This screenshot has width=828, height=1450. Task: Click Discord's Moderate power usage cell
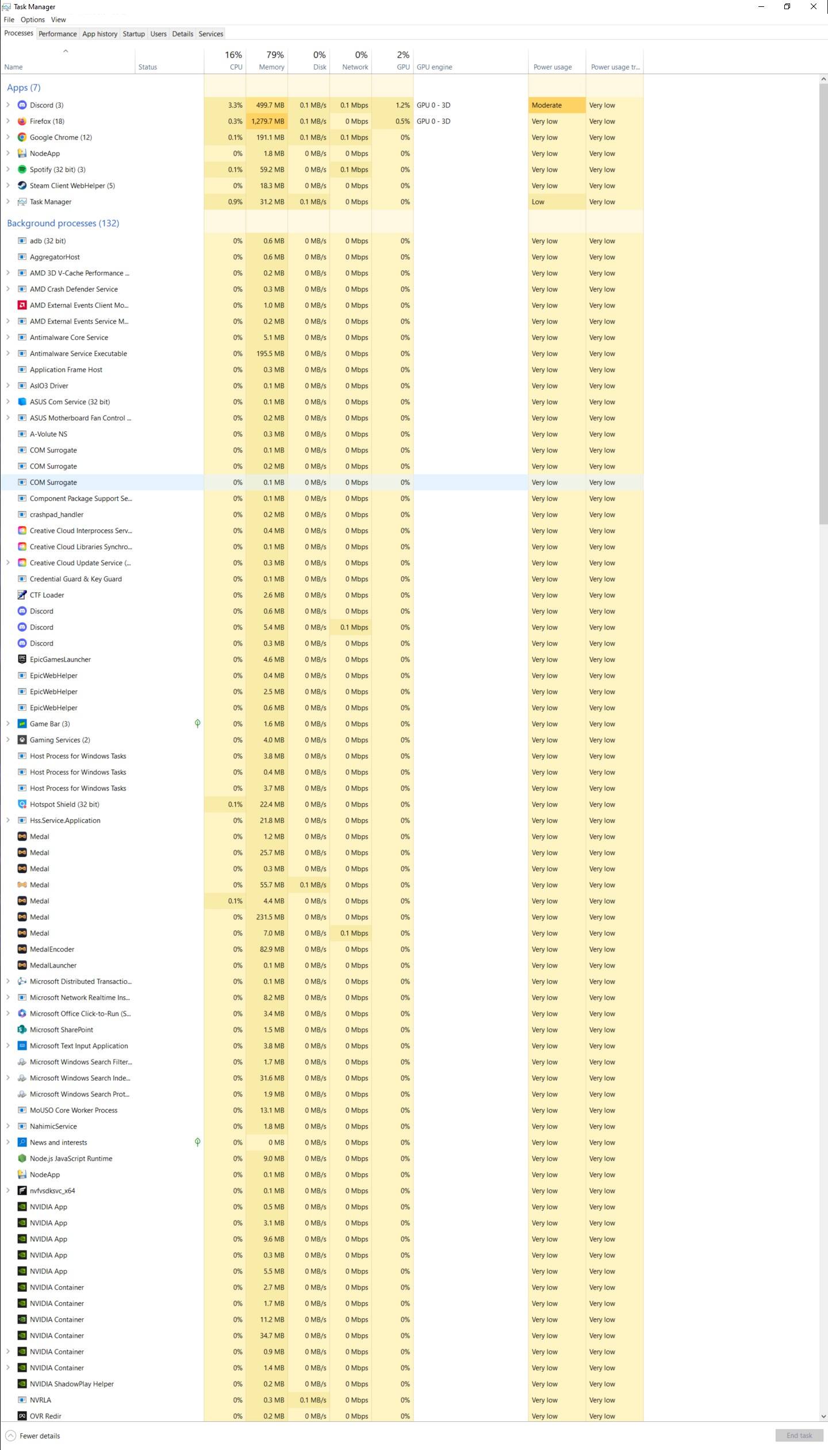[557, 105]
